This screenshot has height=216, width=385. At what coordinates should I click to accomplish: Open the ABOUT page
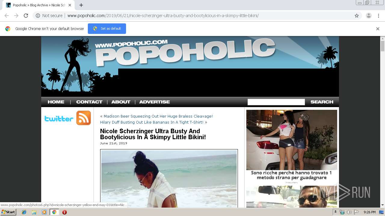pyautogui.click(x=121, y=102)
